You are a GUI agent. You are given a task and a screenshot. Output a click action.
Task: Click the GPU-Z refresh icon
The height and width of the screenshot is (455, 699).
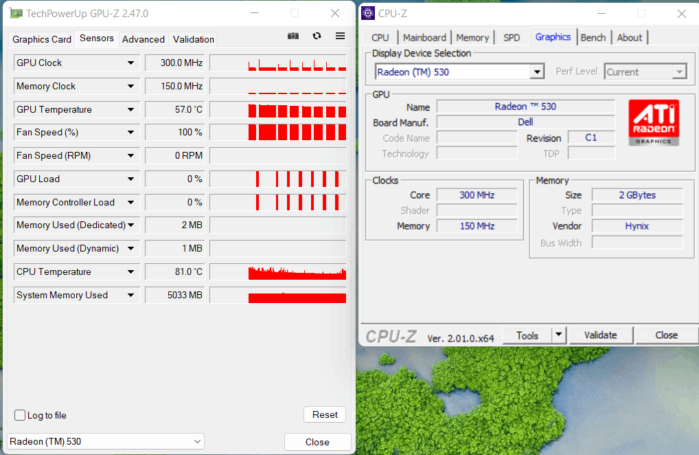coord(317,36)
